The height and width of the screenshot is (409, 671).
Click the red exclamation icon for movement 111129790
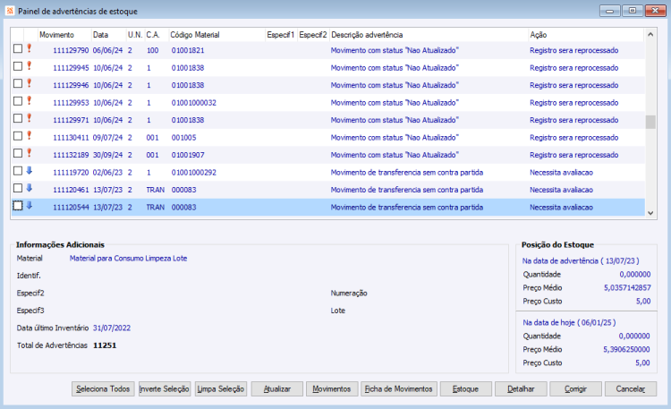click(x=30, y=48)
